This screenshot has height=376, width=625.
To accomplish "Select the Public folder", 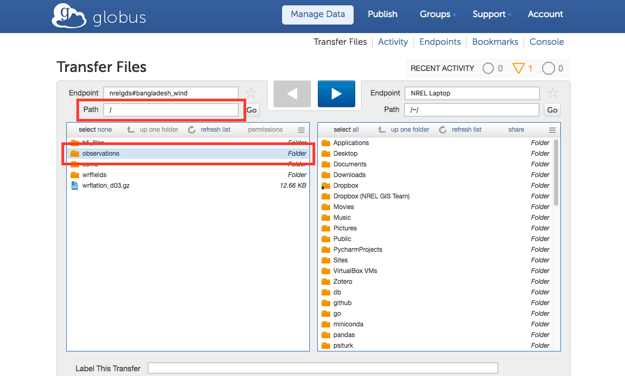I will point(342,239).
